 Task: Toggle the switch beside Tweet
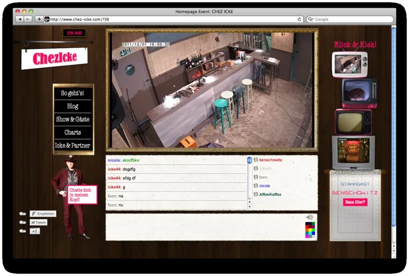coord(22,222)
